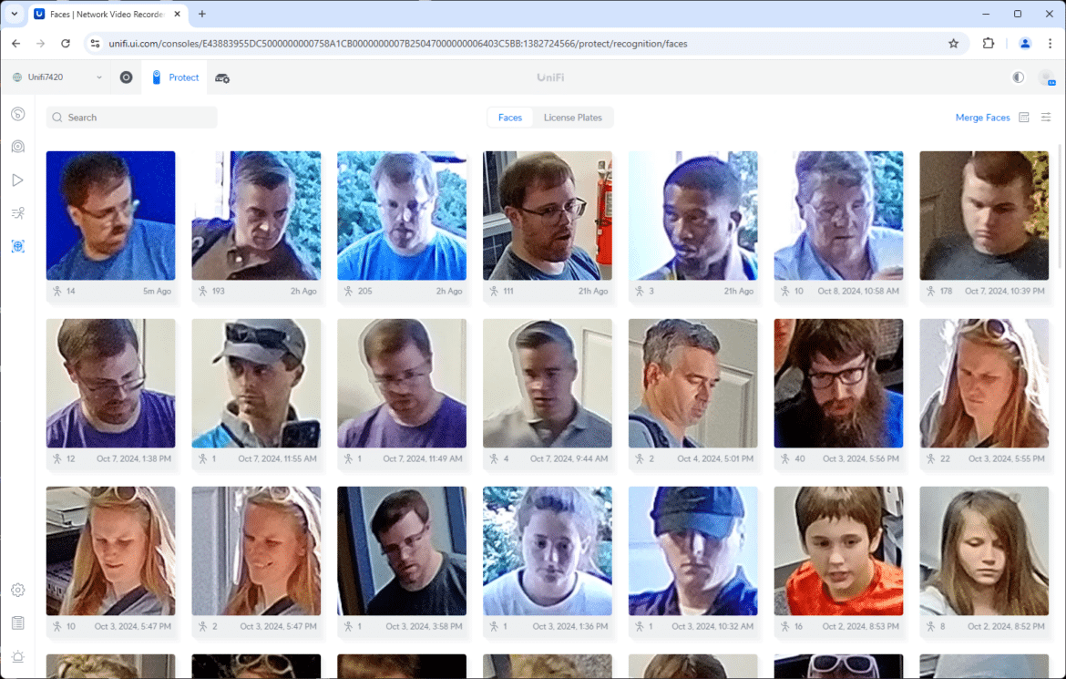
Task: Expand the tab search dropdown arrow
Action: (x=14, y=14)
